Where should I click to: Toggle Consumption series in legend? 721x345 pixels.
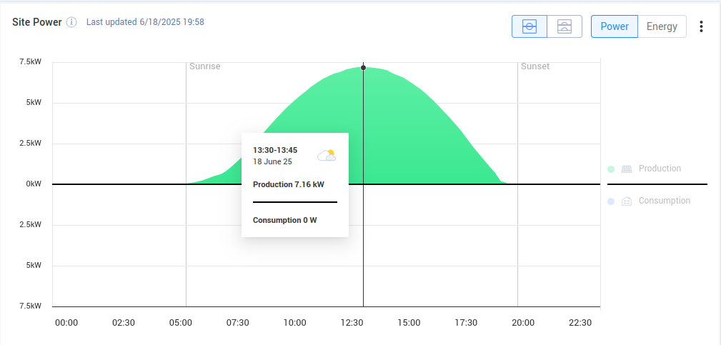click(649, 201)
